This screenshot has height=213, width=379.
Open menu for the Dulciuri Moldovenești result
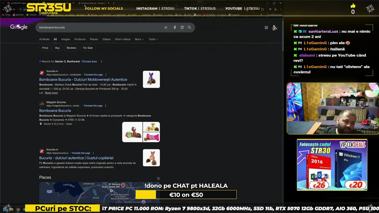106,75
